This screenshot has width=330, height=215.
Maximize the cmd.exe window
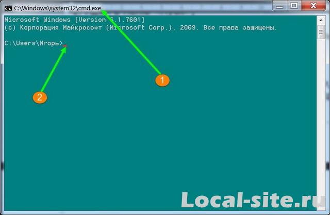(x=294, y=6)
